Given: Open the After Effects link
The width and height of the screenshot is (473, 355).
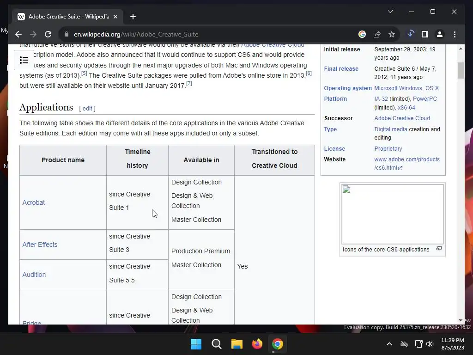Looking at the screenshot, I should (x=40, y=245).
